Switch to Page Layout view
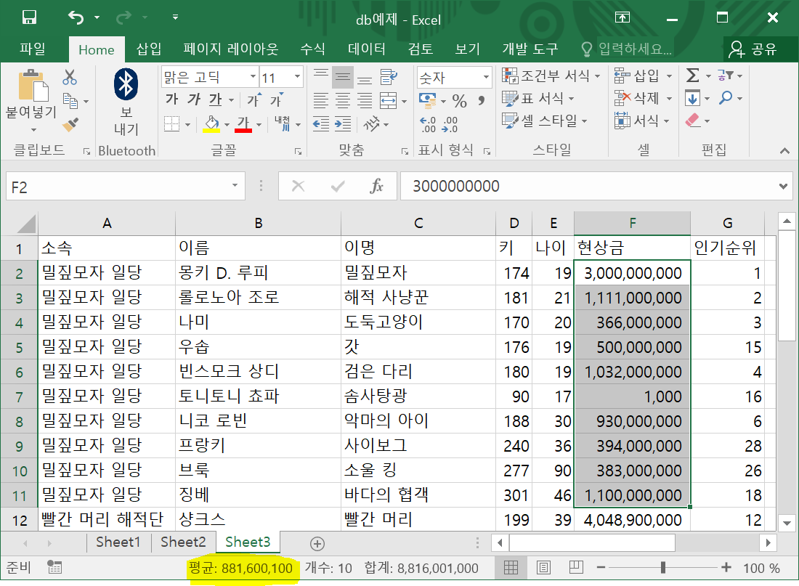This screenshot has width=799, height=586. (x=544, y=567)
